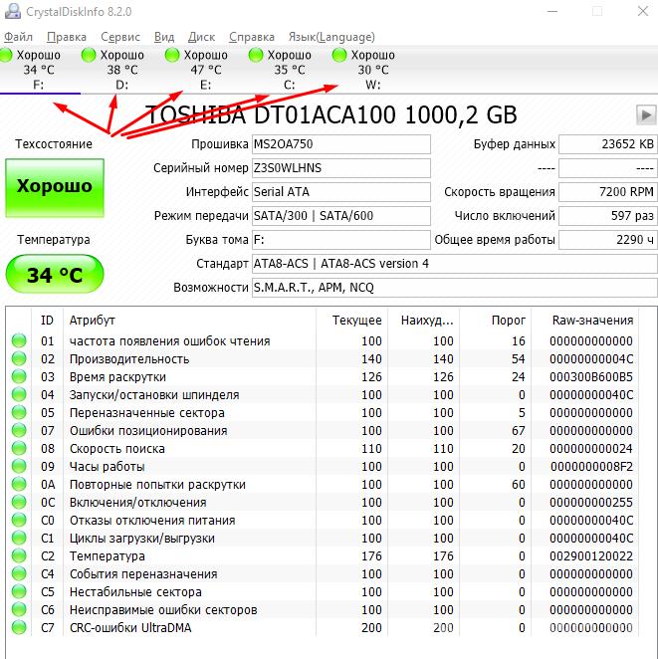The height and width of the screenshot is (659, 658).
Task: Click the Стандарт field ATA8-ACS
Action: click(x=455, y=264)
